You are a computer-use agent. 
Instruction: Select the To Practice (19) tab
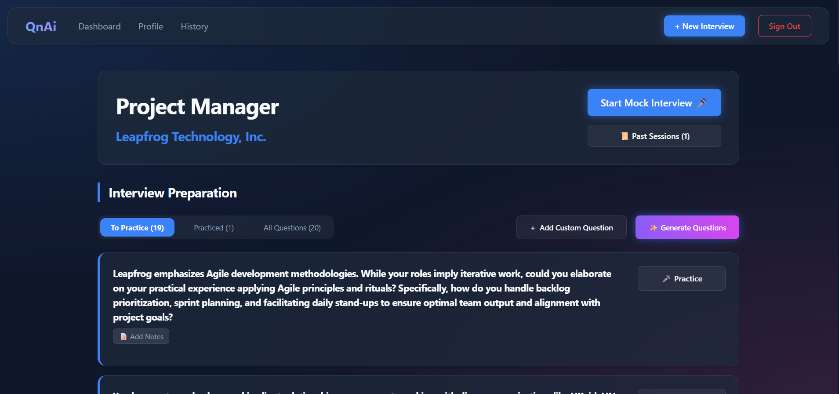tap(137, 227)
